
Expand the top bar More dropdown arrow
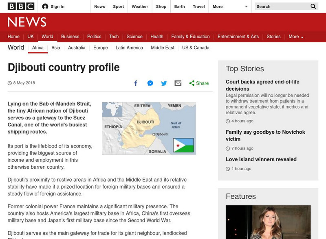(246, 7)
